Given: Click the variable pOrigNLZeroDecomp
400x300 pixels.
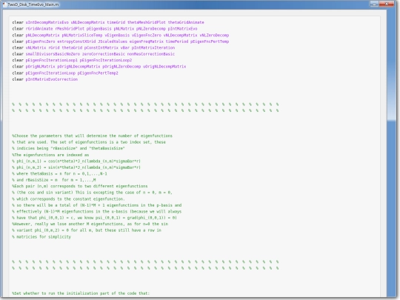Looking at the screenshot, I should [121, 67].
